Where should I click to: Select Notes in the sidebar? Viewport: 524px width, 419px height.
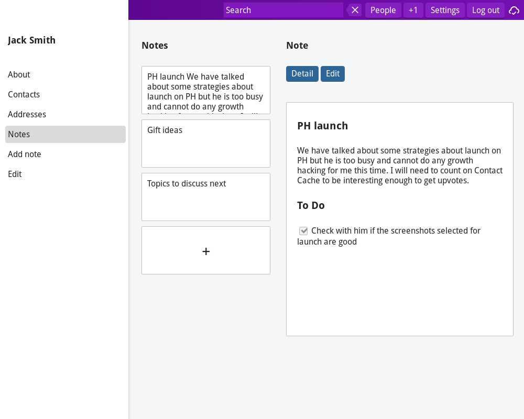coord(19,135)
